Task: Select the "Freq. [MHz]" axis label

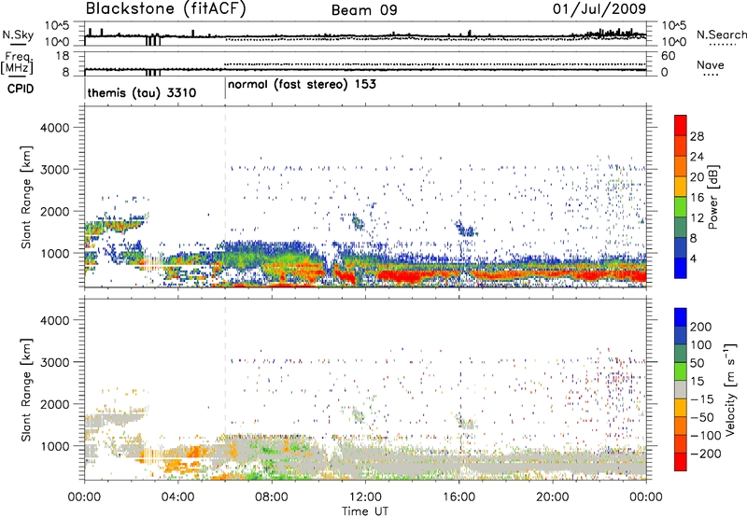Action: (x=17, y=63)
